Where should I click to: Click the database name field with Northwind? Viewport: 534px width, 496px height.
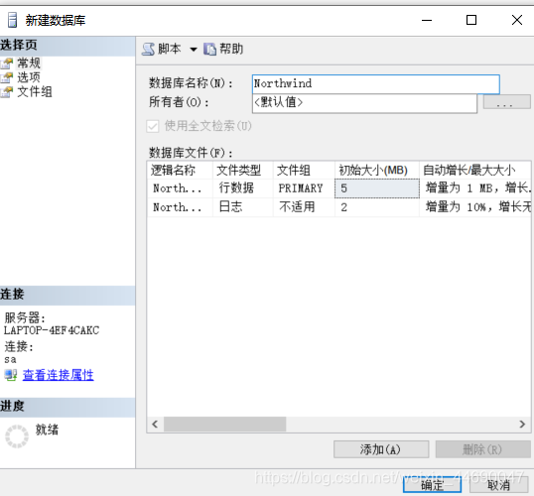tap(376, 84)
